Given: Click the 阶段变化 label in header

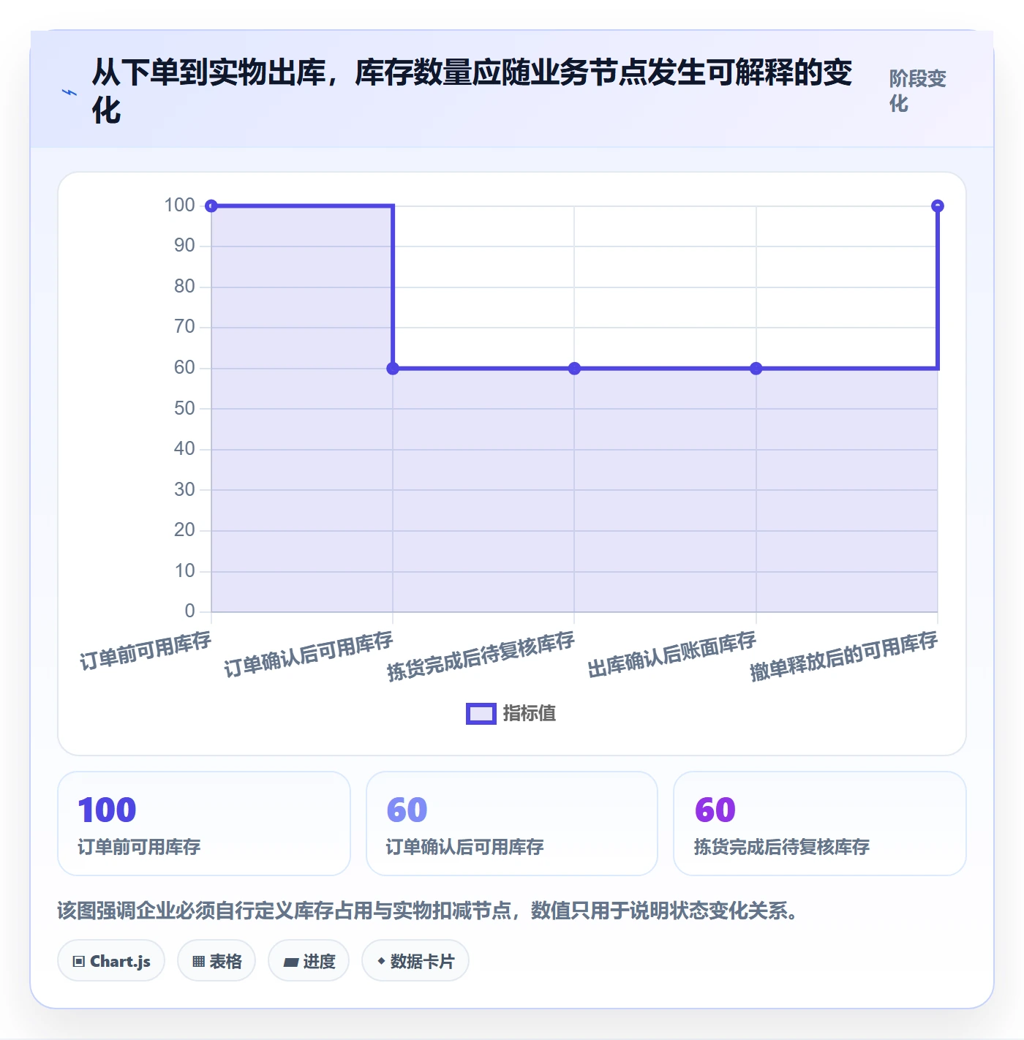Looking at the screenshot, I should pyautogui.click(x=917, y=91).
